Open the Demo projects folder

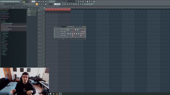(5, 34)
